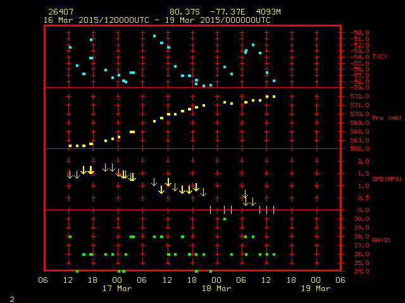This screenshot has height=303, width=405.
Task: Click the -50.0 temperature axis label
Action: tap(360, 33)
